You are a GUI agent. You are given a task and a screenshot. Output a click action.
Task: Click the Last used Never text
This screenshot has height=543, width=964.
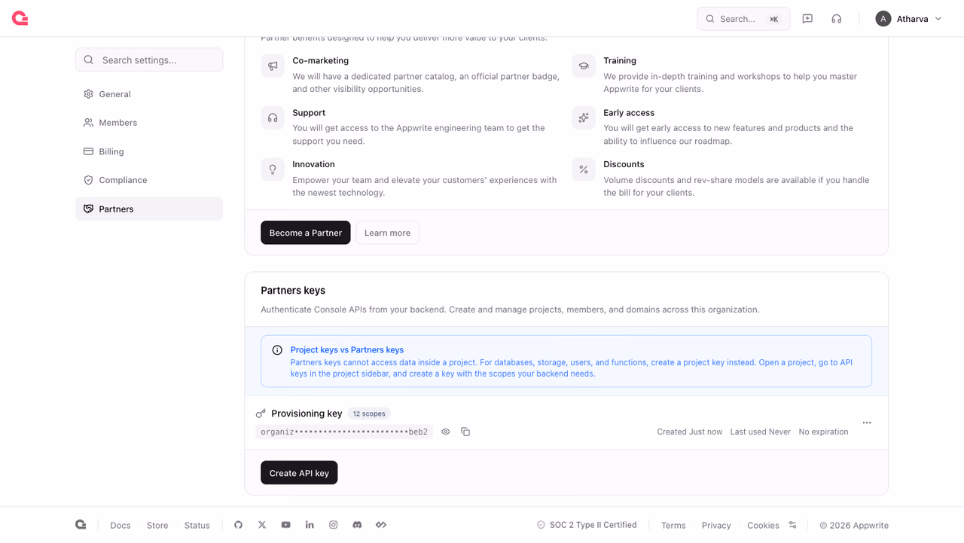point(761,432)
